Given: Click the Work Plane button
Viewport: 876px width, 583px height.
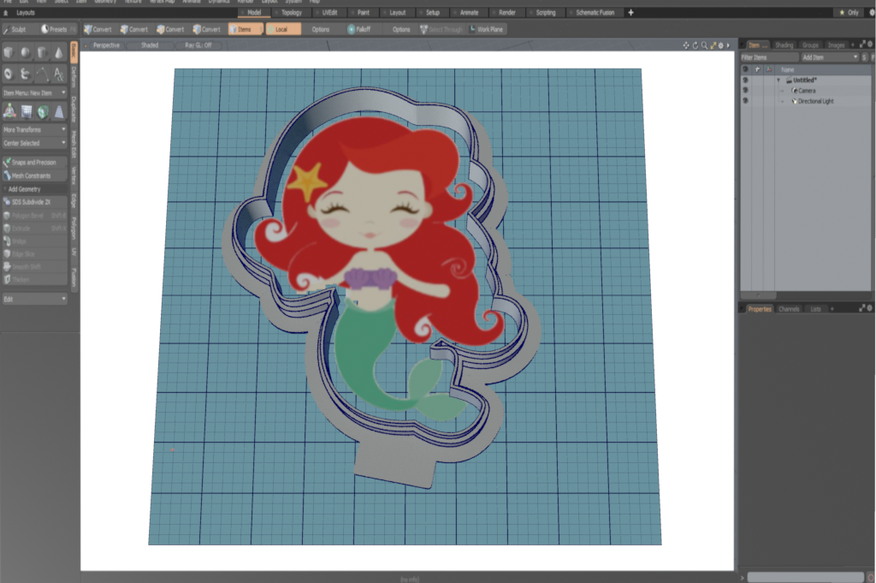Looking at the screenshot, I should click(487, 29).
